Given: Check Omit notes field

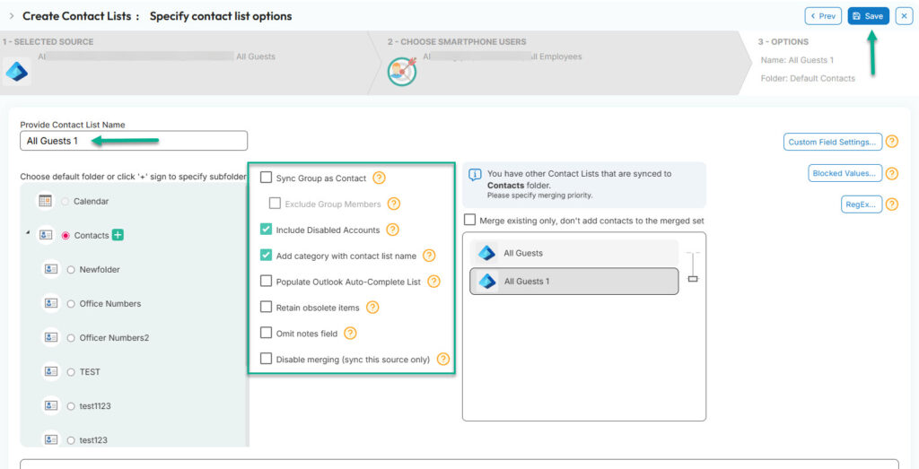Looking at the screenshot, I should click(x=266, y=334).
